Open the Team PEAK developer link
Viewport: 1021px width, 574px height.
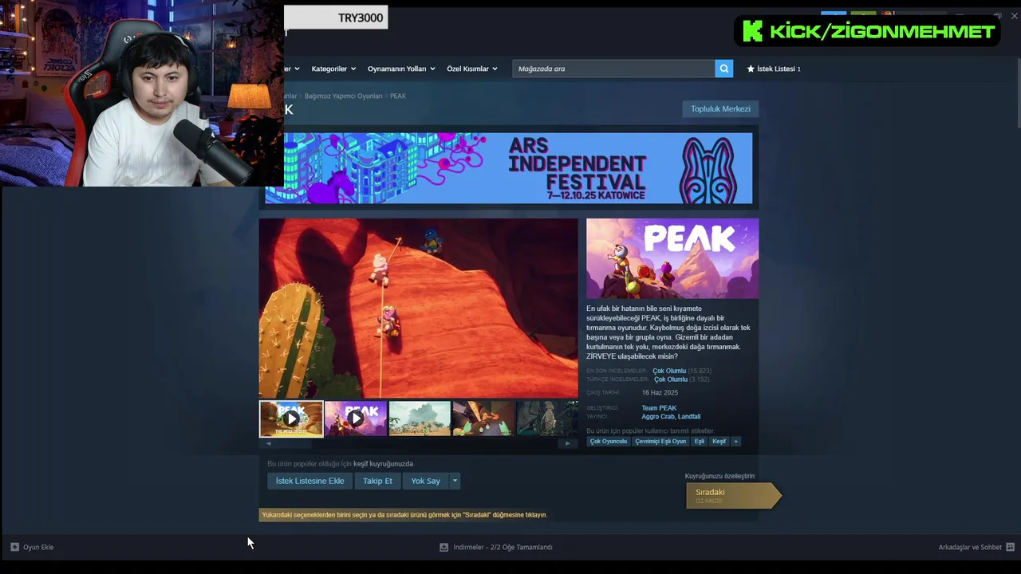tap(659, 408)
